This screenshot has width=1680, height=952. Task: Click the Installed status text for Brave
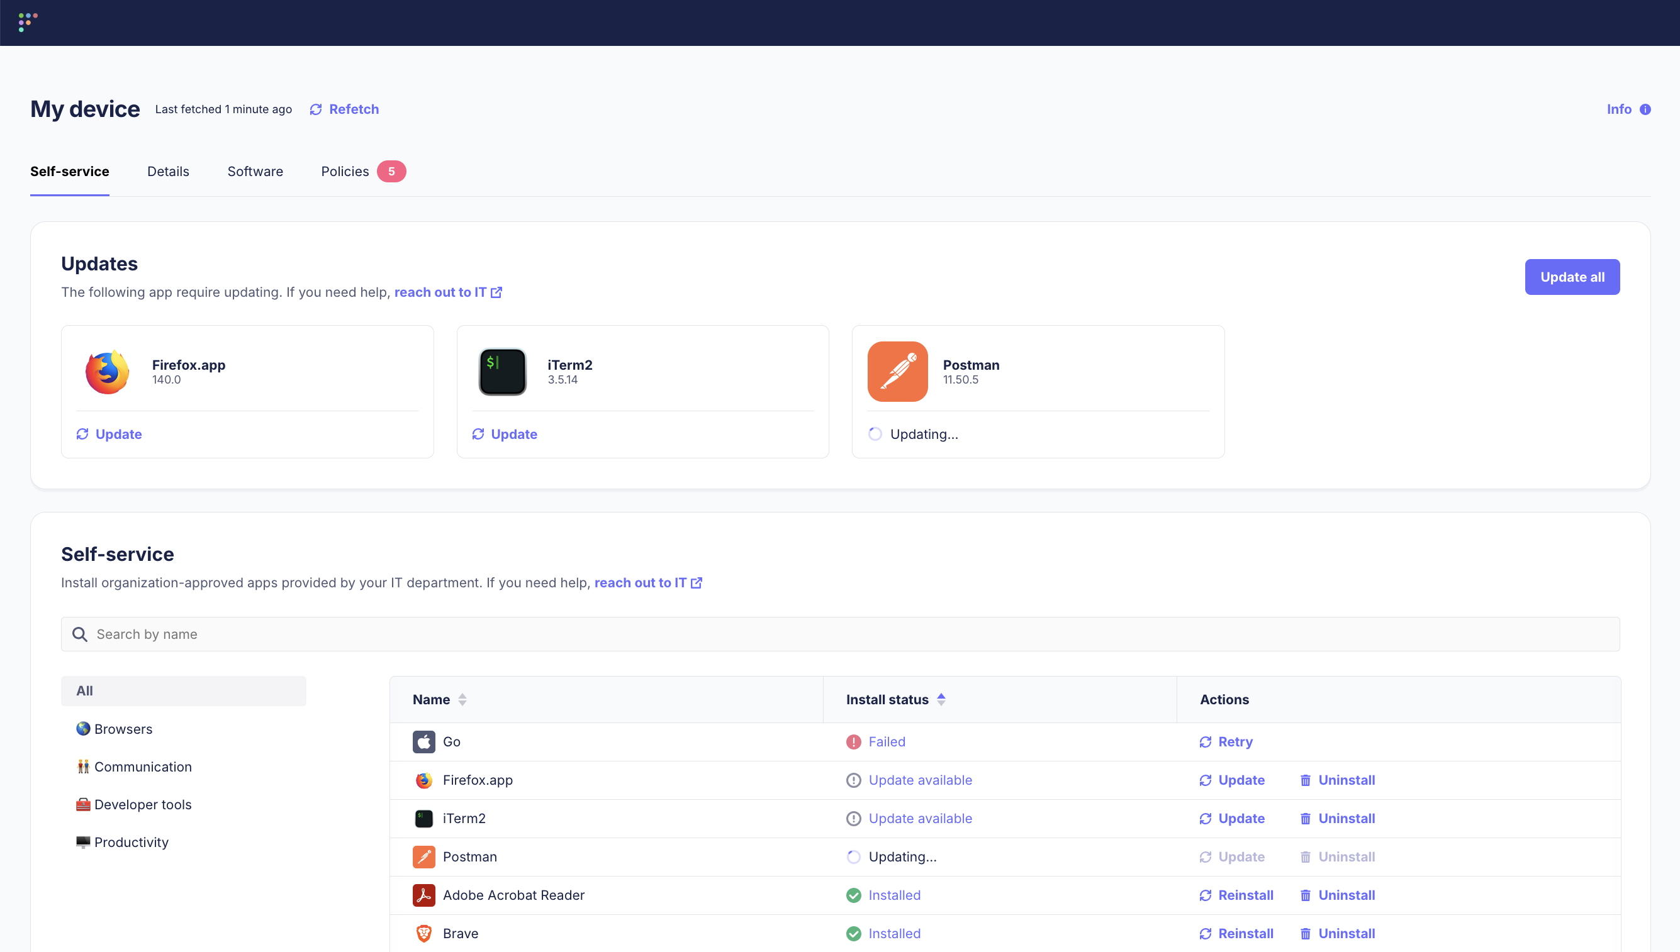(x=894, y=934)
